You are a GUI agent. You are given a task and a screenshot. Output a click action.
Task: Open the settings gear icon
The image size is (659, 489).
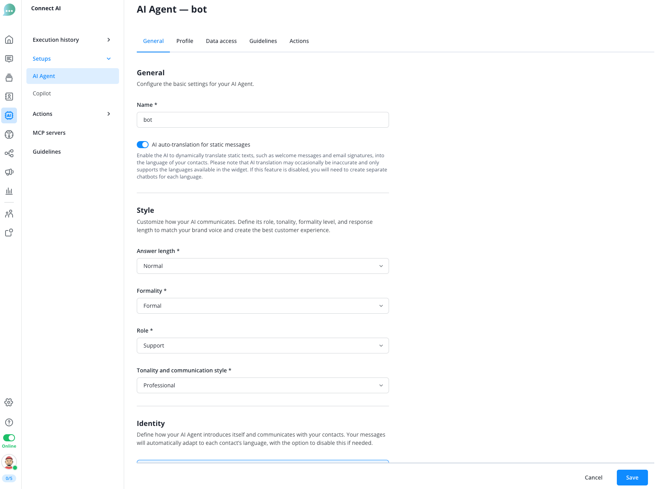click(9, 402)
